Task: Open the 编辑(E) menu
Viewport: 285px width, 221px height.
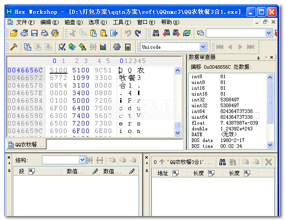Action: [x=50, y=22]
